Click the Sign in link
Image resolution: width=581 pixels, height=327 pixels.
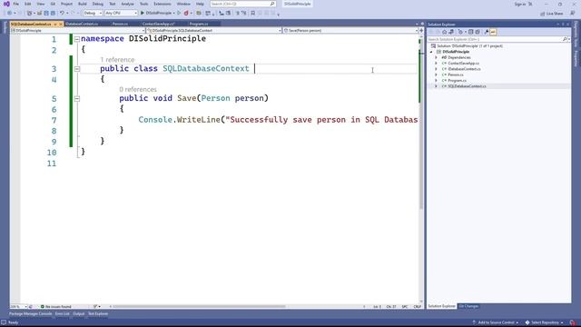520,4
